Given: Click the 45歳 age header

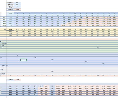Looking at the screenshot, I should point(98,29).
